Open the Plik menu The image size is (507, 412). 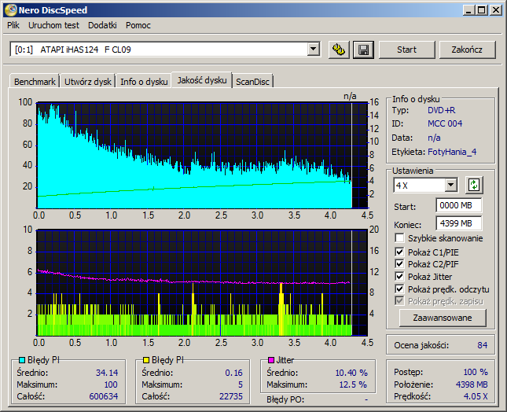tap(13, 25)
